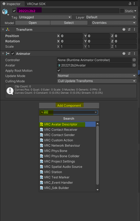Collapse the Animator component foldout
The image size is (140, 221).
tap(3, 54)
